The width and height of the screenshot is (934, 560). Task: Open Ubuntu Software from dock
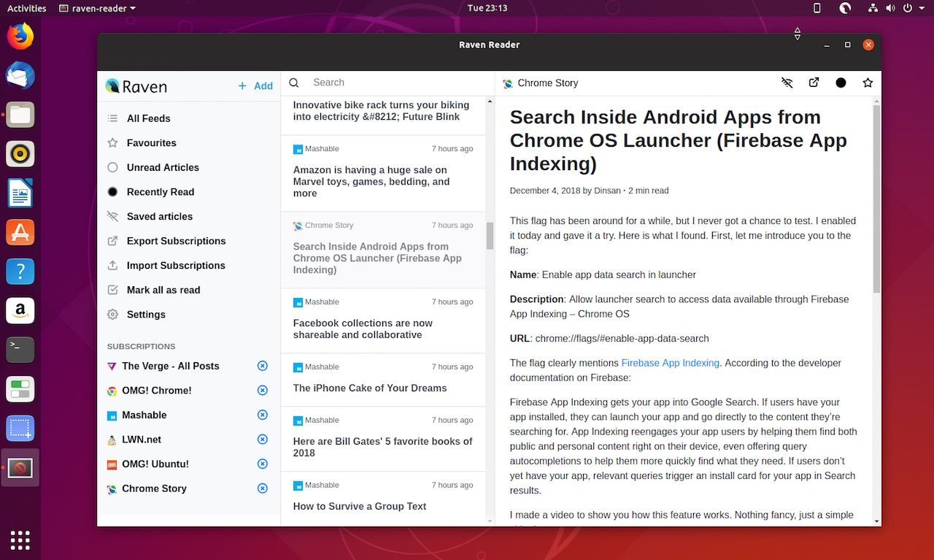pos(20,232)
